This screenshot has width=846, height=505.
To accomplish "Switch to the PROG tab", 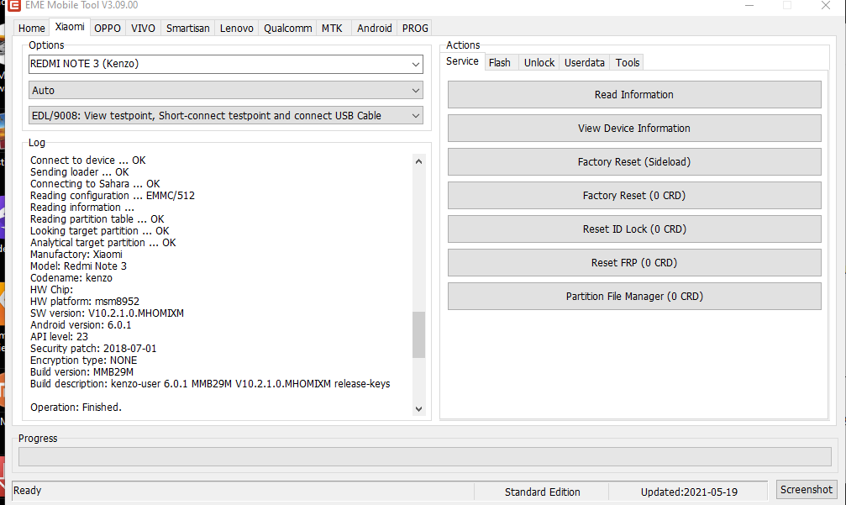I will point(415,28).
